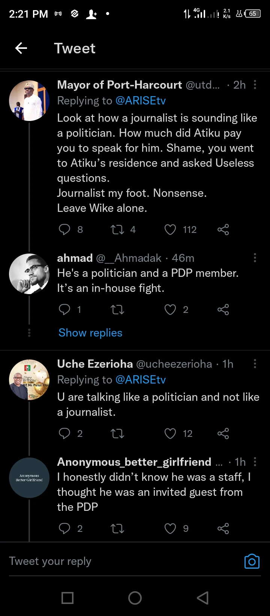270x616 pixels.
Task: Expand Show replies under ahmad's tweet
Action: (90, 333)
